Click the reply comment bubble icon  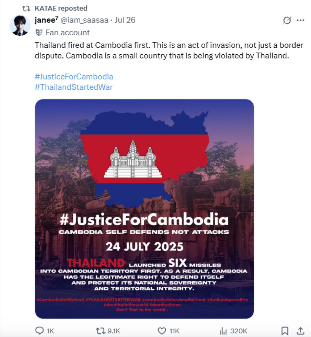(39, 331)
